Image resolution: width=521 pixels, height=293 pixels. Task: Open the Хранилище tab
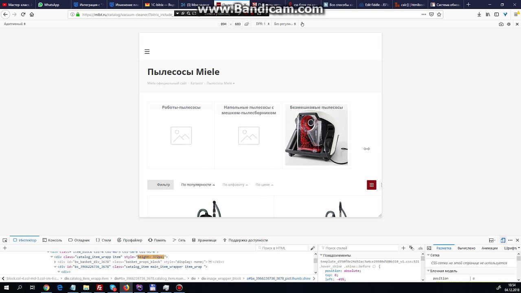coord(204,240)
